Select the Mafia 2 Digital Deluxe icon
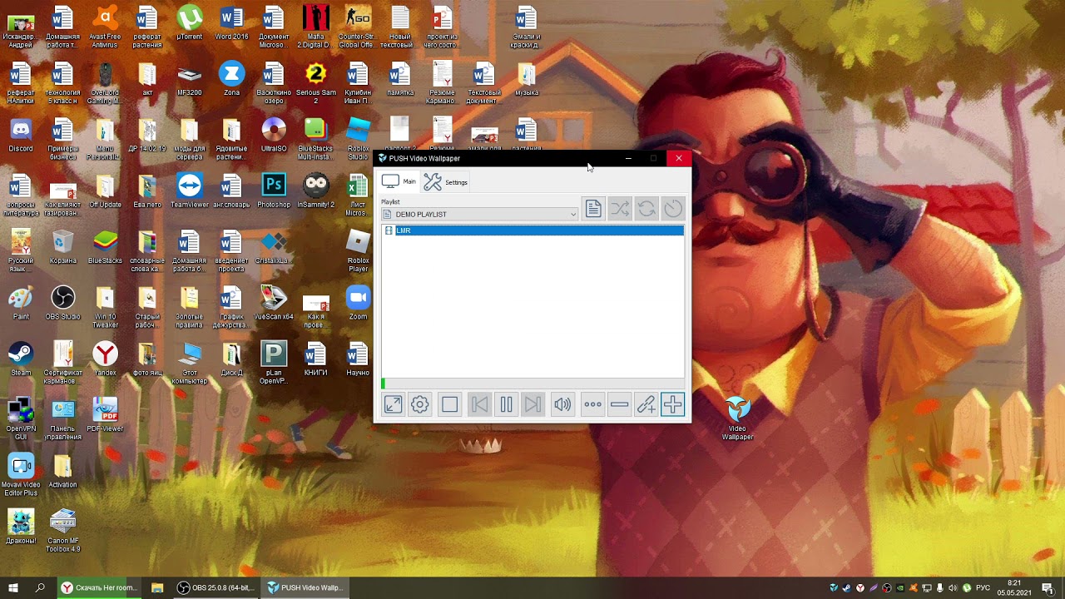Viewport: 1065px width, 599px height. coord(315,27)
